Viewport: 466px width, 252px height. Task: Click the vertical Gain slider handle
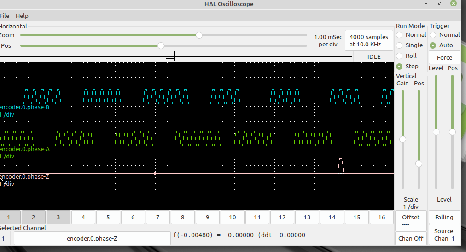pyautogui.click(x=402, y=139)
